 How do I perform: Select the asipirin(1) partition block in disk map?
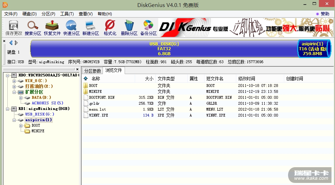click(314, 49)
